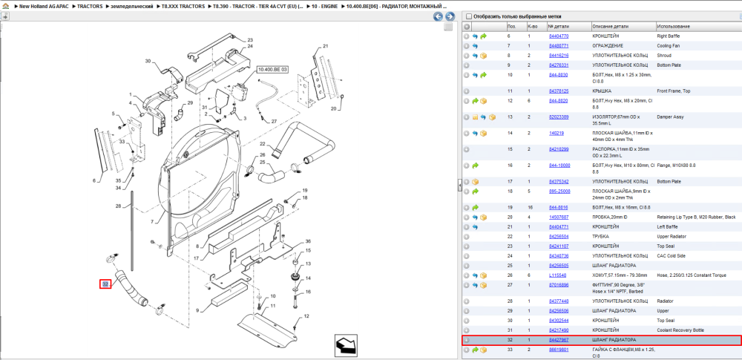Open T8.XXX TRACTORS breadcrumb level

[183, 7]
